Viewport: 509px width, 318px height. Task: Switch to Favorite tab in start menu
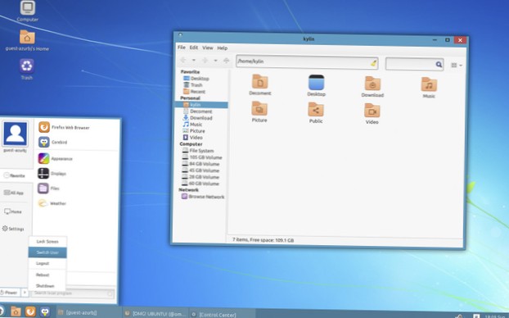tap(16, 175)
